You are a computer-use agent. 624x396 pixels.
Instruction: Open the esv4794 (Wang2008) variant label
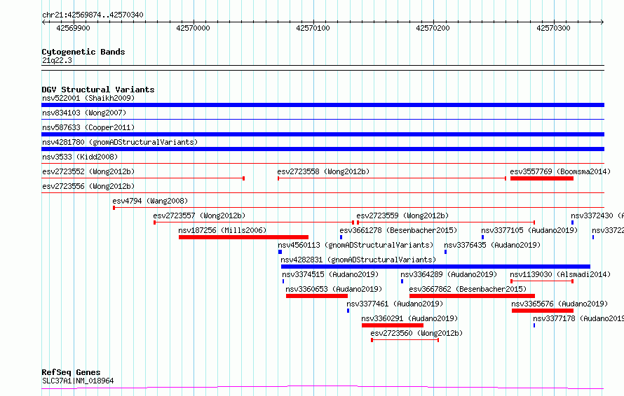coord(150,201)
